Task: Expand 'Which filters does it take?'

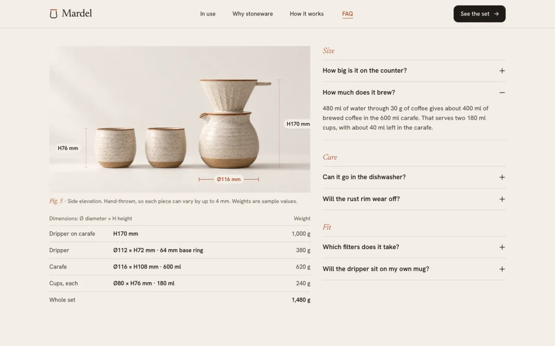Action: point(414,247)
